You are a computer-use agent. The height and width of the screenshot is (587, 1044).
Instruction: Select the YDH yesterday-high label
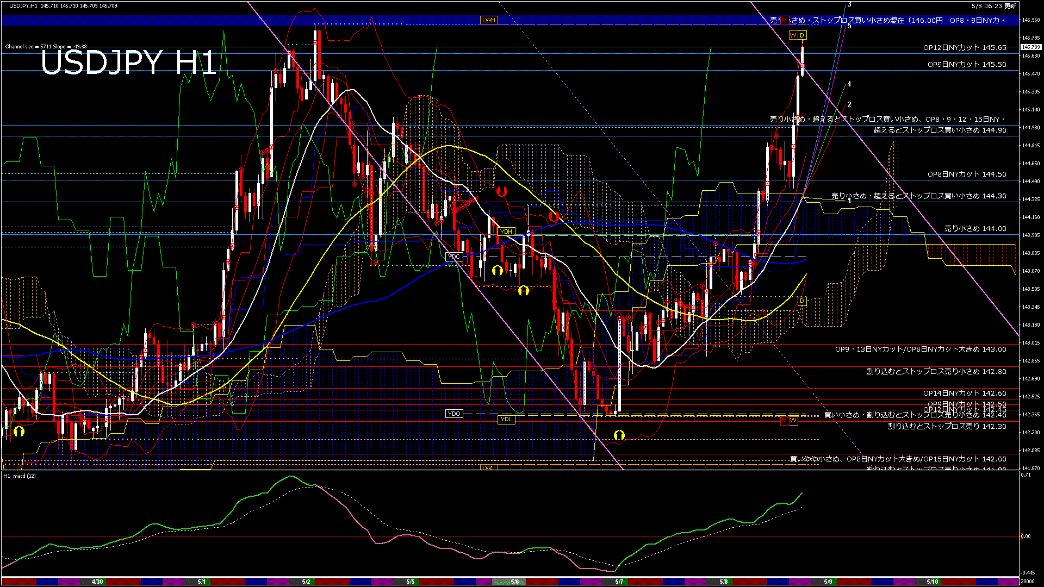coord(506,232)
